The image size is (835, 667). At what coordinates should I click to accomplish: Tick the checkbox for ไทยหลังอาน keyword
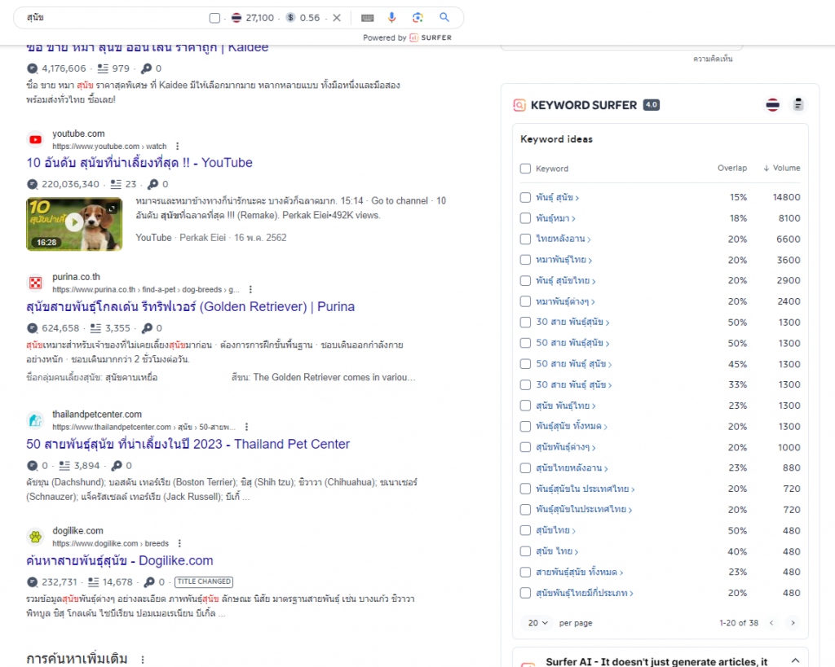pos(526,239)
